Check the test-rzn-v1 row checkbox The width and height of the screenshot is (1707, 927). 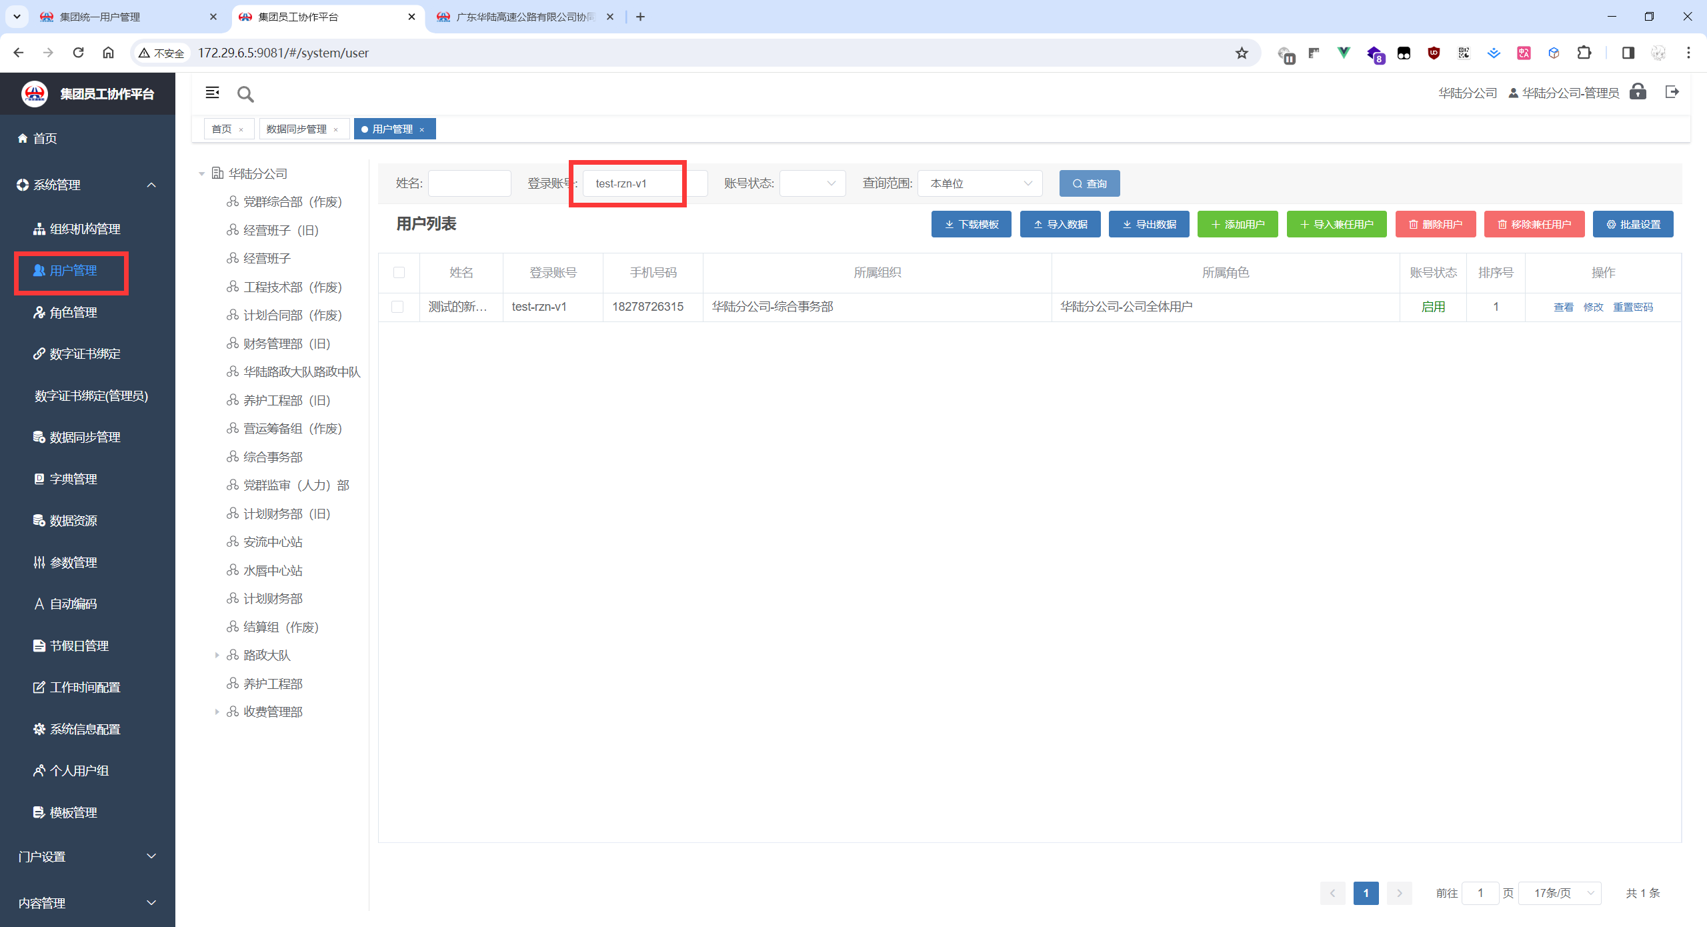click(x=397, y=307)
